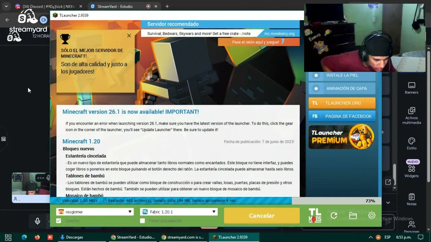
Task: Open the PAGINA DE FACEBOOK button
Action: (x=342, y=116)
